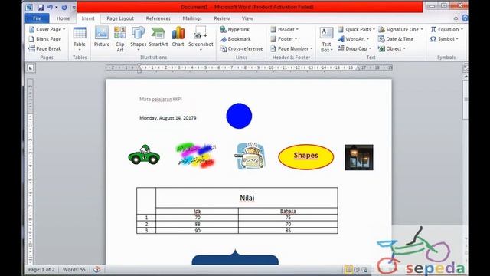Insert an Equation
The width and height of the screenshot is (490, 276).
point(446,29)
